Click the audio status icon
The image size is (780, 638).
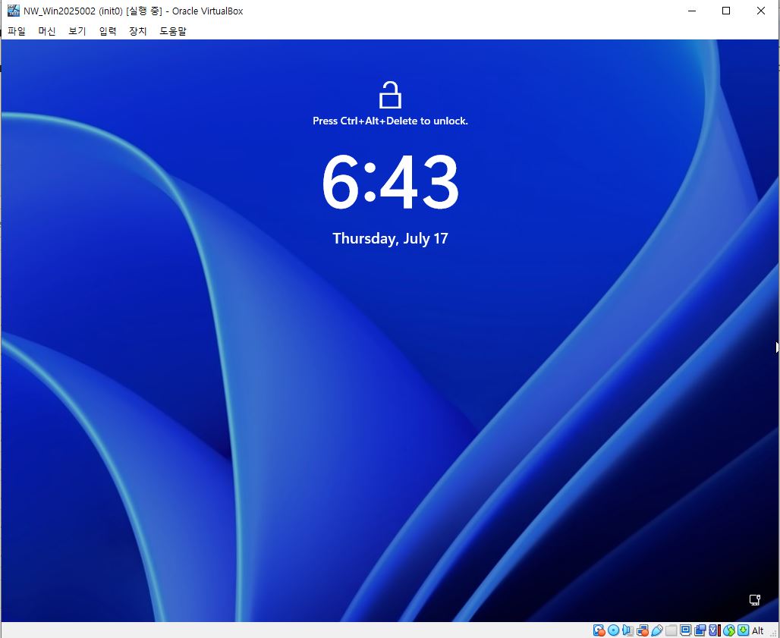click(x=627, y=630)
